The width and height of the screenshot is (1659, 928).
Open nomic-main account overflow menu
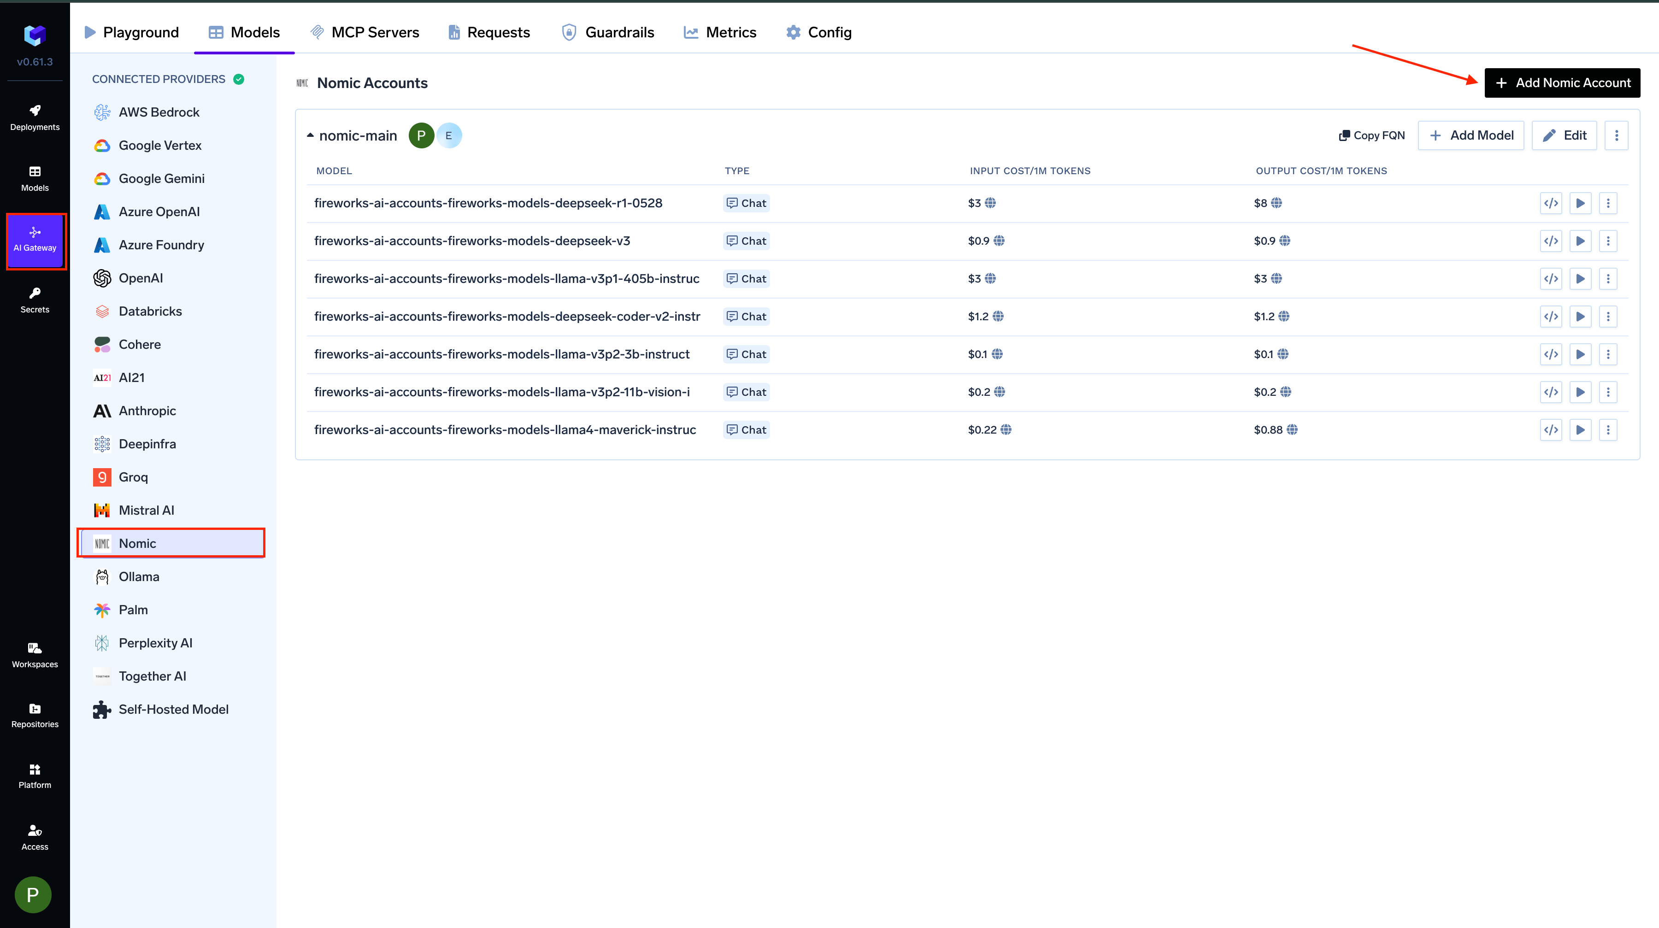coord(1617,135)
